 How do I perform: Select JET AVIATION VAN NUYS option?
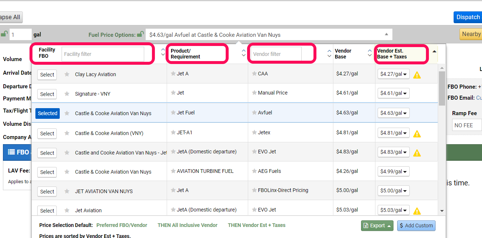(47, 192)
